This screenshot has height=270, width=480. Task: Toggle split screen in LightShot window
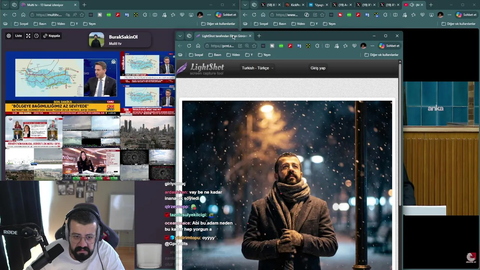coord(327,46)
